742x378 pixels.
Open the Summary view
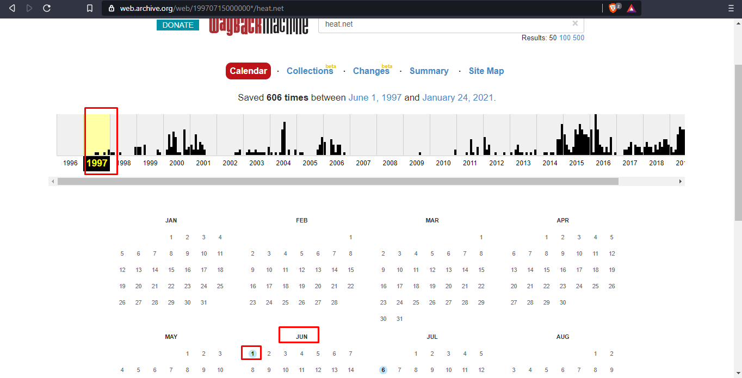pos(429,71)
